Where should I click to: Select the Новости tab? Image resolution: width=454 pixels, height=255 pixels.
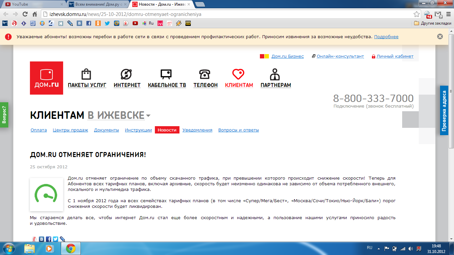pyautogui.click(x=167, y=130)
